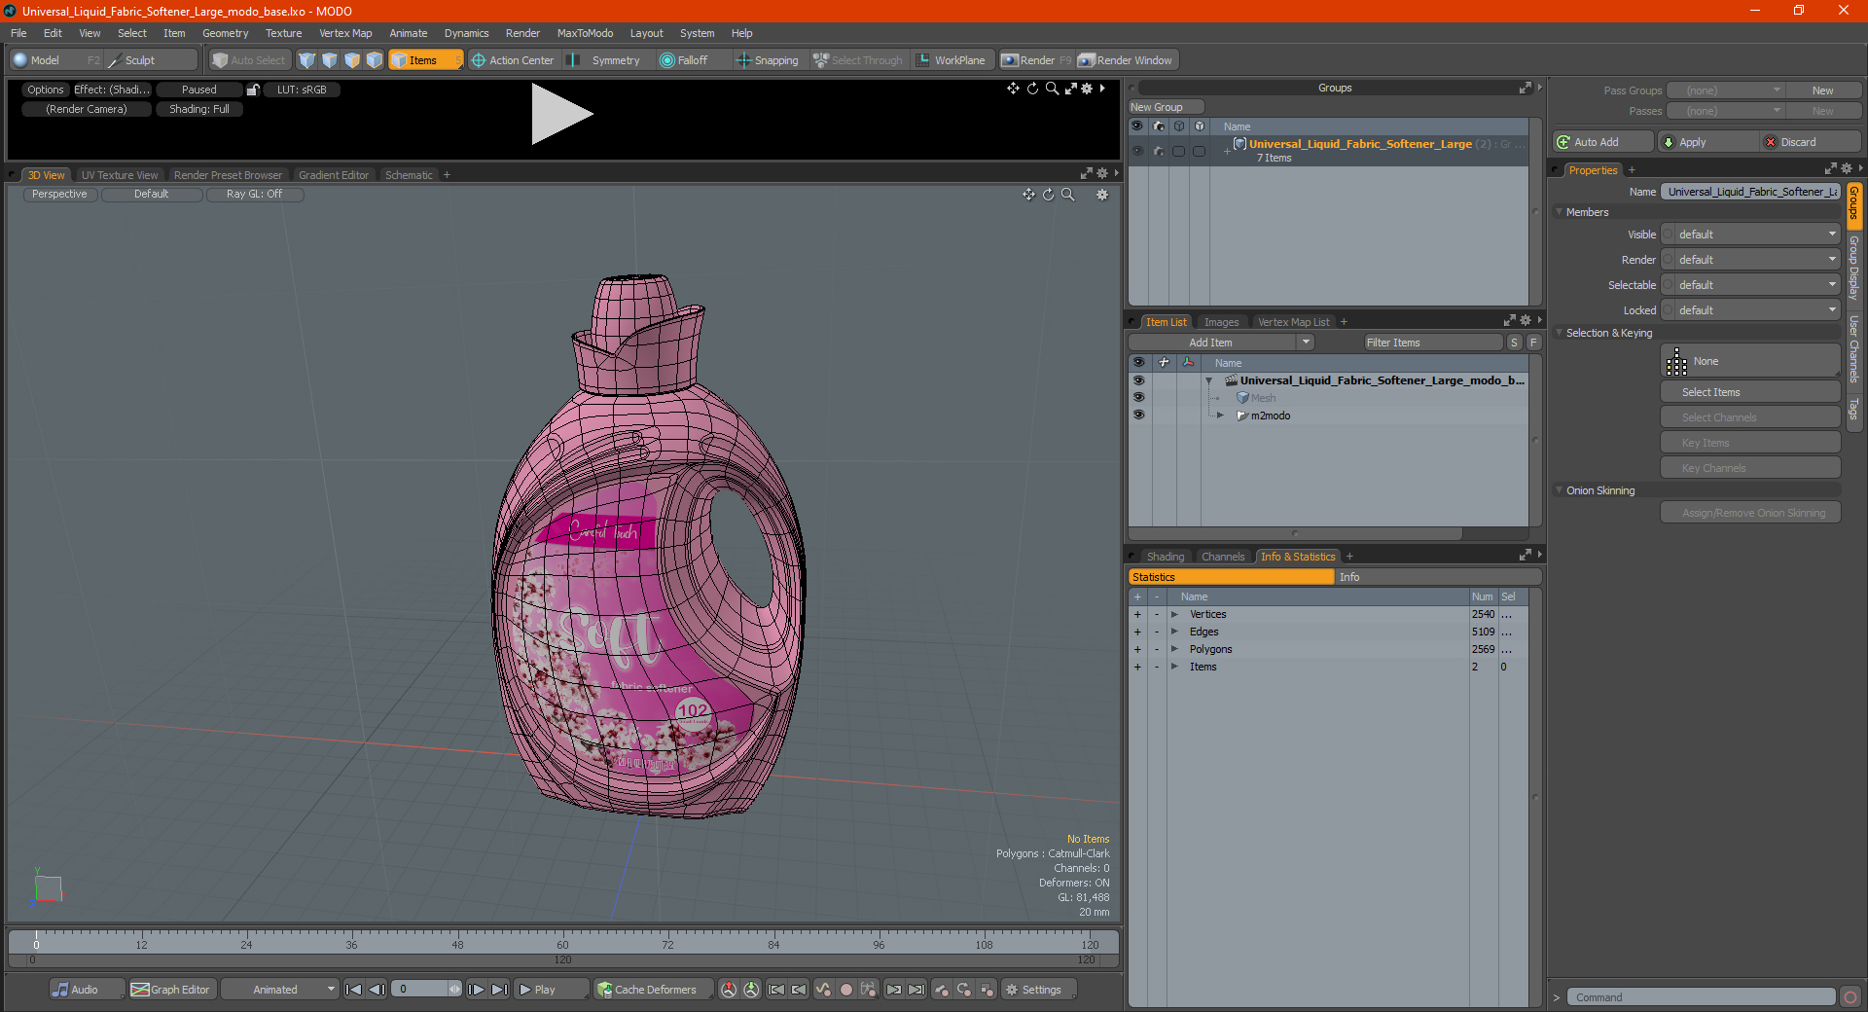Image resolution: width=1868 pixels, height=1012 pixels.
Task: Toggle visibility eye of Universal_Liquid_Fabric_Softener_Large group
Action: (1137, 151)
